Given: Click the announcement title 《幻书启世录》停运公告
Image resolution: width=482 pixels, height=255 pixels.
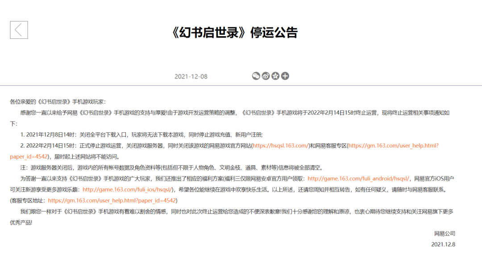Looking at the screenshot, I should 234,33.
